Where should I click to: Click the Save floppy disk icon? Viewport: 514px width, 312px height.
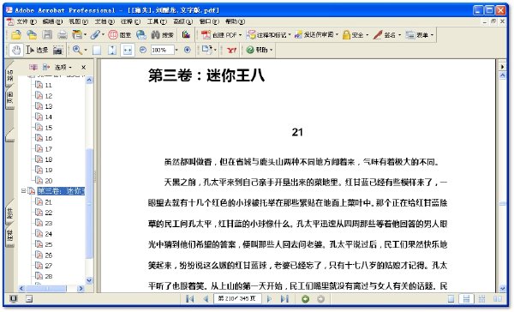pyautogui.click(x=47, y=34)
